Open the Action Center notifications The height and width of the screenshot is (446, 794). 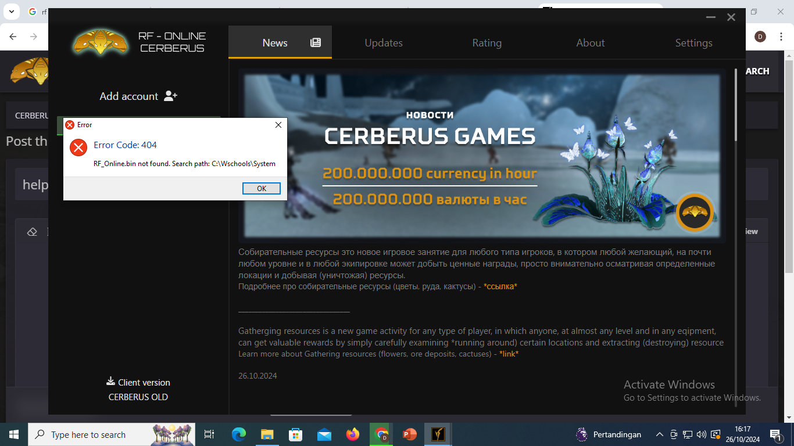775,434
